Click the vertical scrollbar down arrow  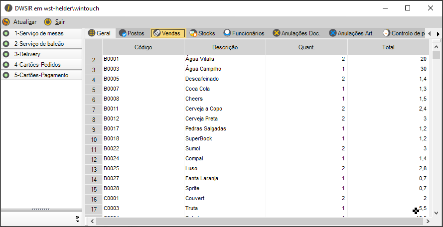point(436,211)
